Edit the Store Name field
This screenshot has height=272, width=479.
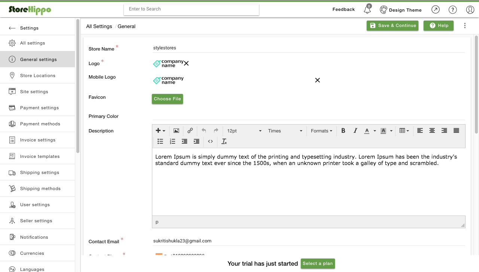point(308,48)
